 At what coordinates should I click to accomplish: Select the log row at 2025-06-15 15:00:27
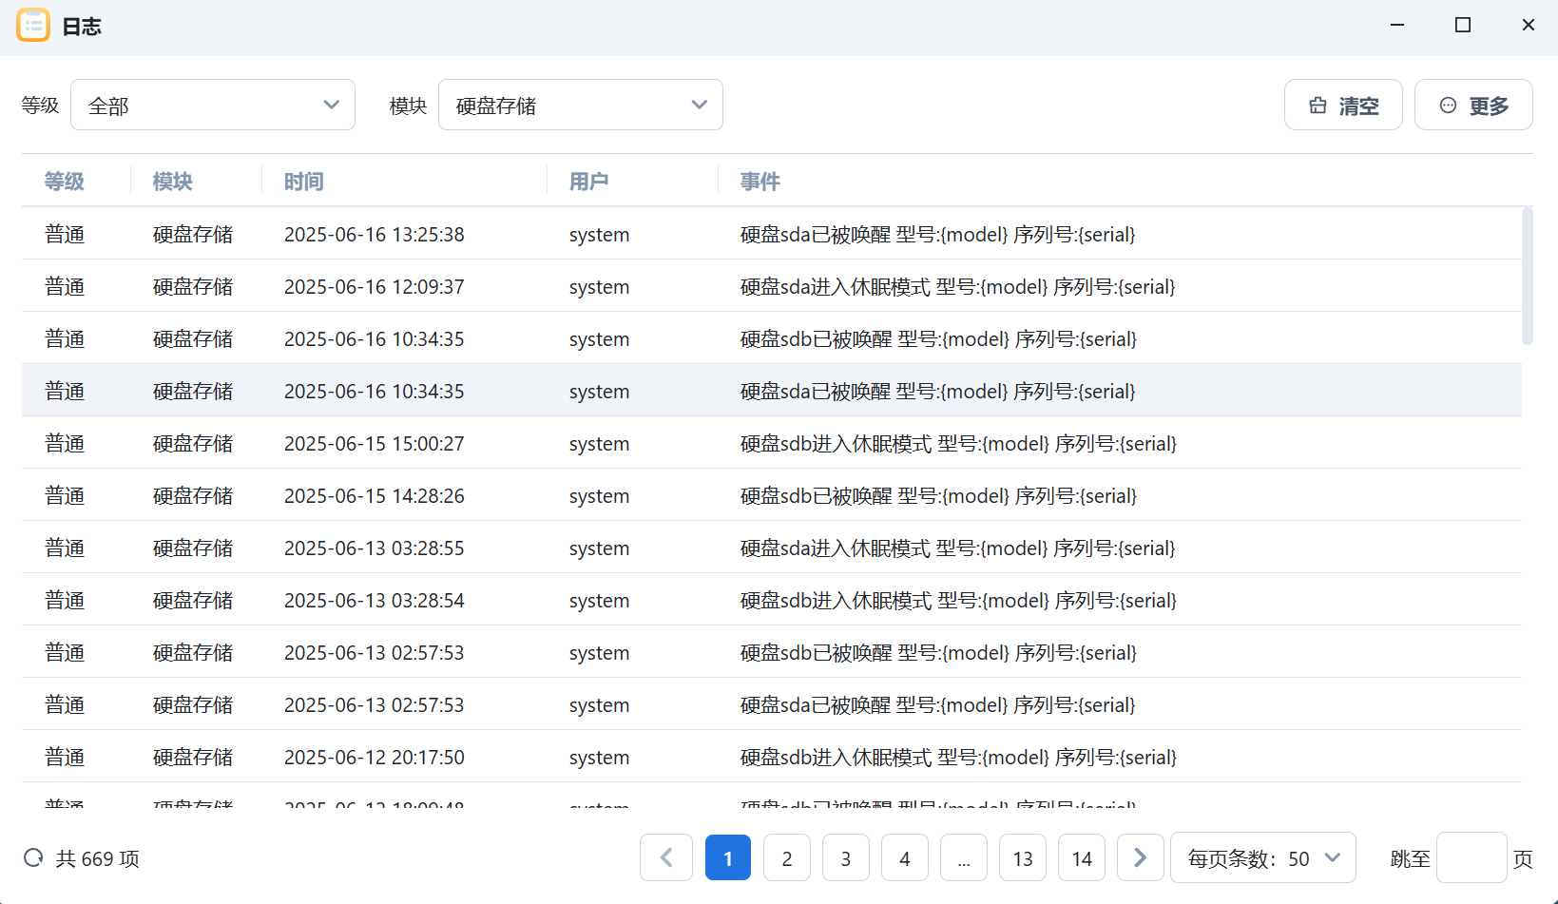coord(772,443)
